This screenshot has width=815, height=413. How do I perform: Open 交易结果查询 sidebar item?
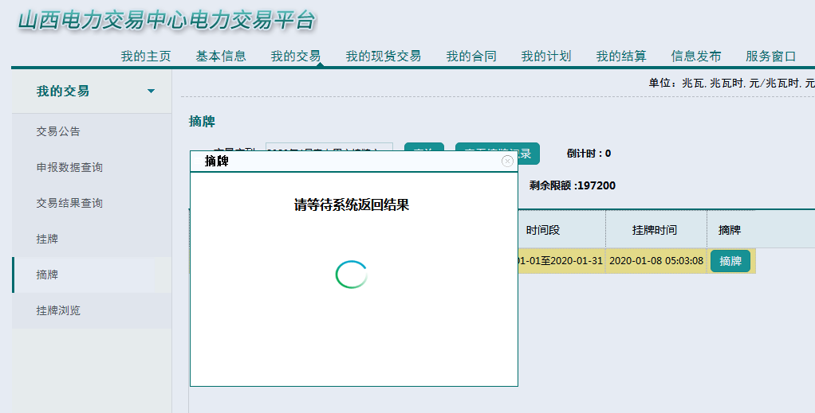(x=69, y=204)
